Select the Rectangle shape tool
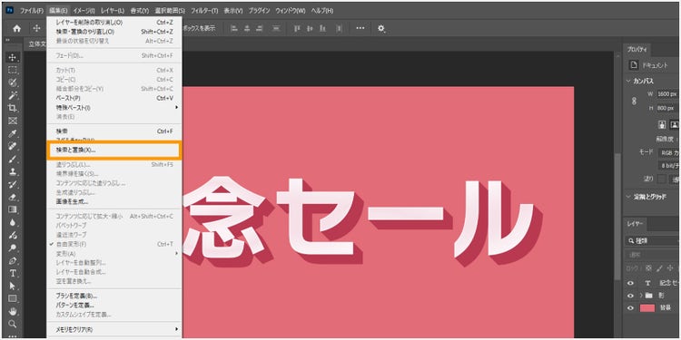This screenshot has height=340, width=681. (x=13, y=298)
